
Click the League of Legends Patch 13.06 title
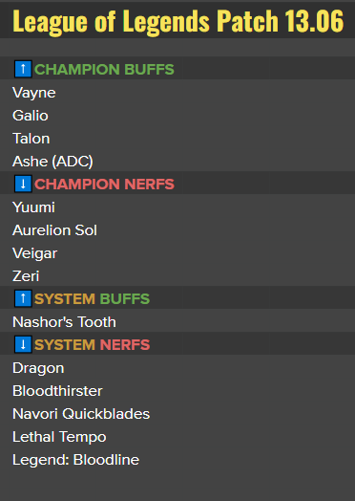pyautogui.click(x=178, y=22)
